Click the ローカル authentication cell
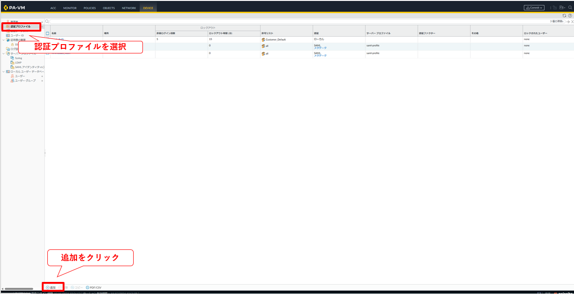This screenshot has width=574, height=294. (319, 39)
